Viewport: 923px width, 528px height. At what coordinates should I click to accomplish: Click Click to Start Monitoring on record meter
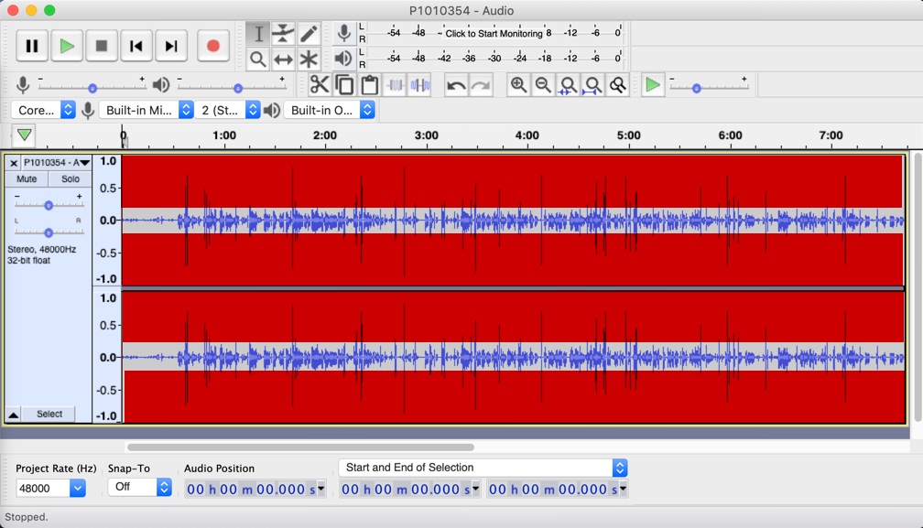(x=494, y=34)
